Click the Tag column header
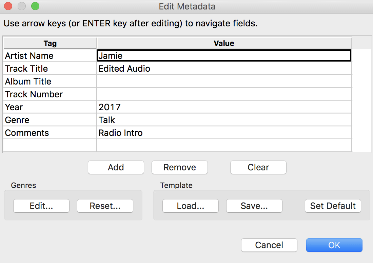Screen dimensions: 373x263 point(50,43)
